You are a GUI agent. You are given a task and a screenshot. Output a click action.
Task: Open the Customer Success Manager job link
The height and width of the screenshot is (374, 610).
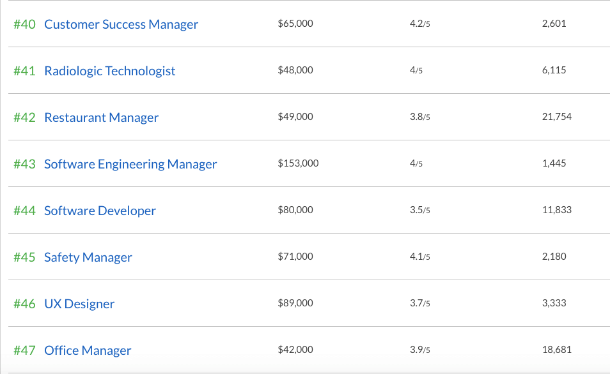(x=121, y=24)
